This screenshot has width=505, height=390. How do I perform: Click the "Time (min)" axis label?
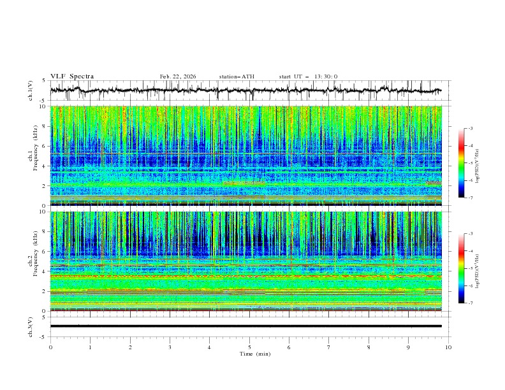(255, 354)
